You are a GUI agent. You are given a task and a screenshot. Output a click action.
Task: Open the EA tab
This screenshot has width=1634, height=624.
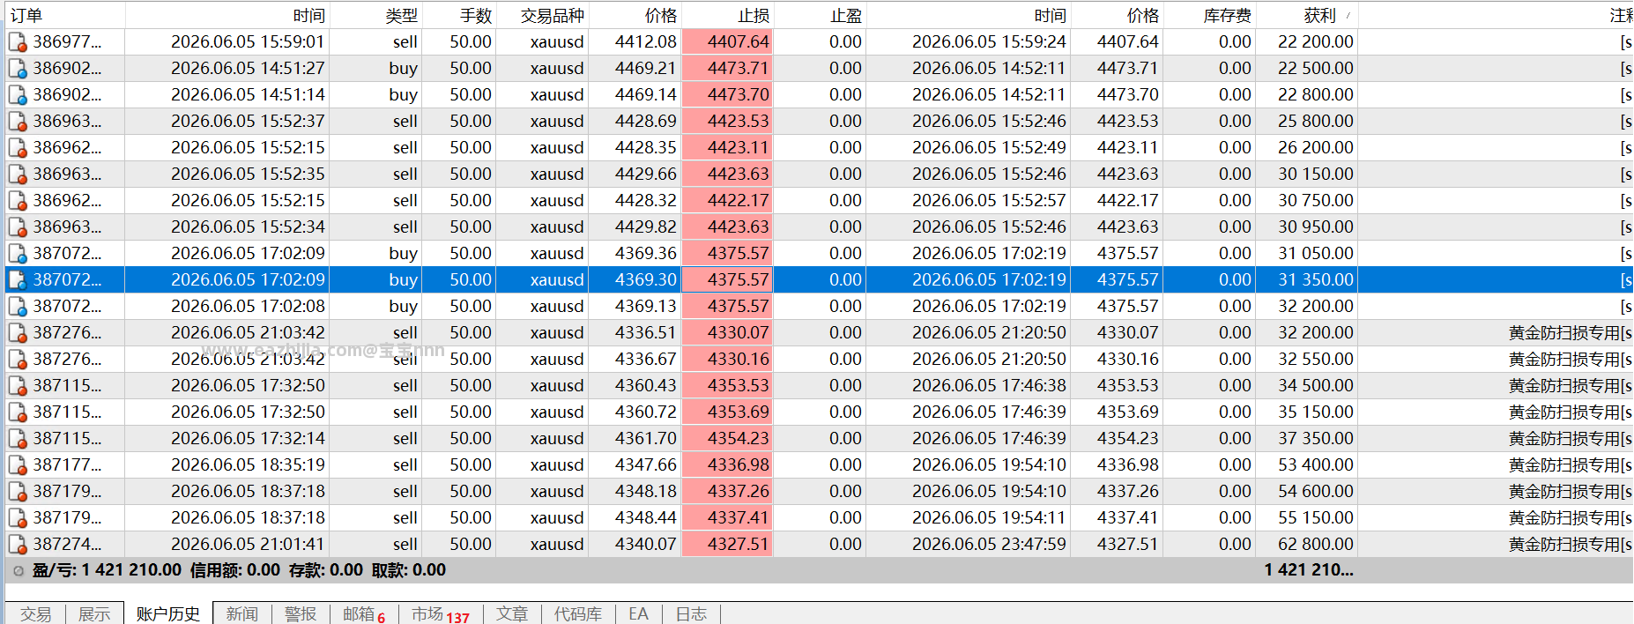638,614
